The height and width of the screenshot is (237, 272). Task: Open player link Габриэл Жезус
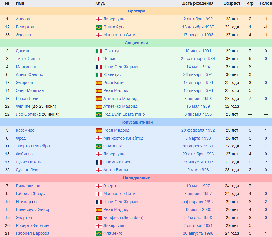(30, 194)
